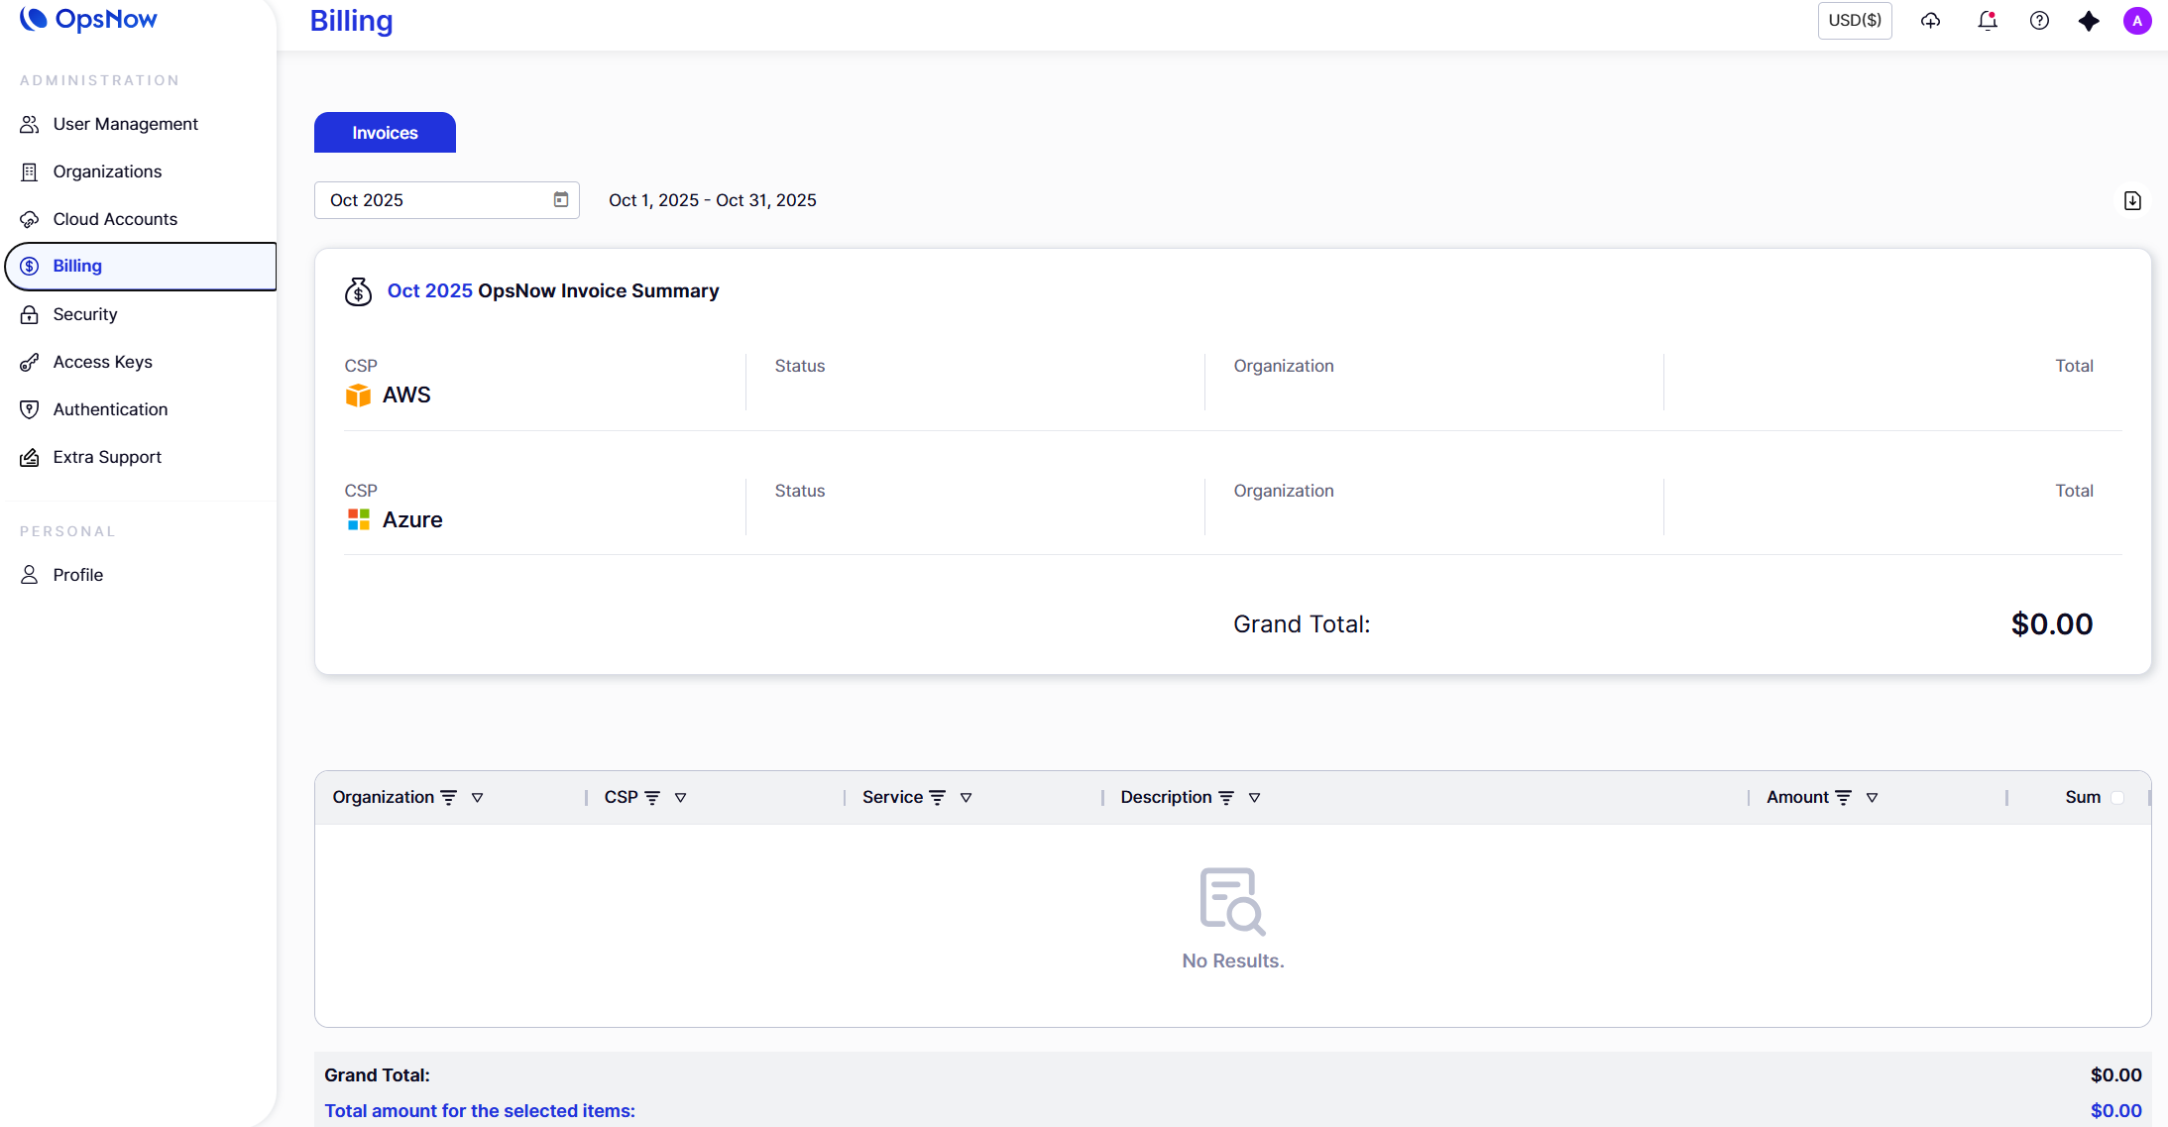Click the purple user avatar

coord(2136,21)
